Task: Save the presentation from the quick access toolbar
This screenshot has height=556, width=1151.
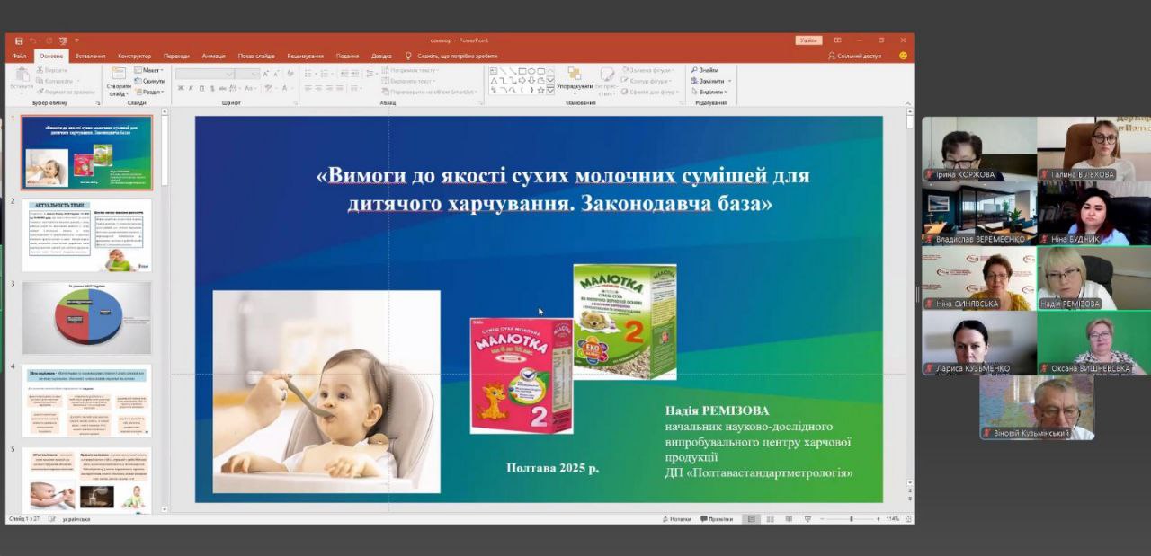Action: tap(19, 40)
